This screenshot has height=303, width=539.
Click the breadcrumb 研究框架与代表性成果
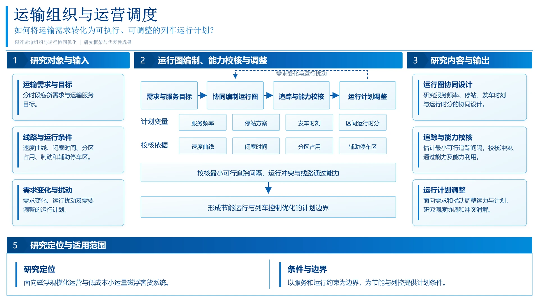tap(108, 42)
